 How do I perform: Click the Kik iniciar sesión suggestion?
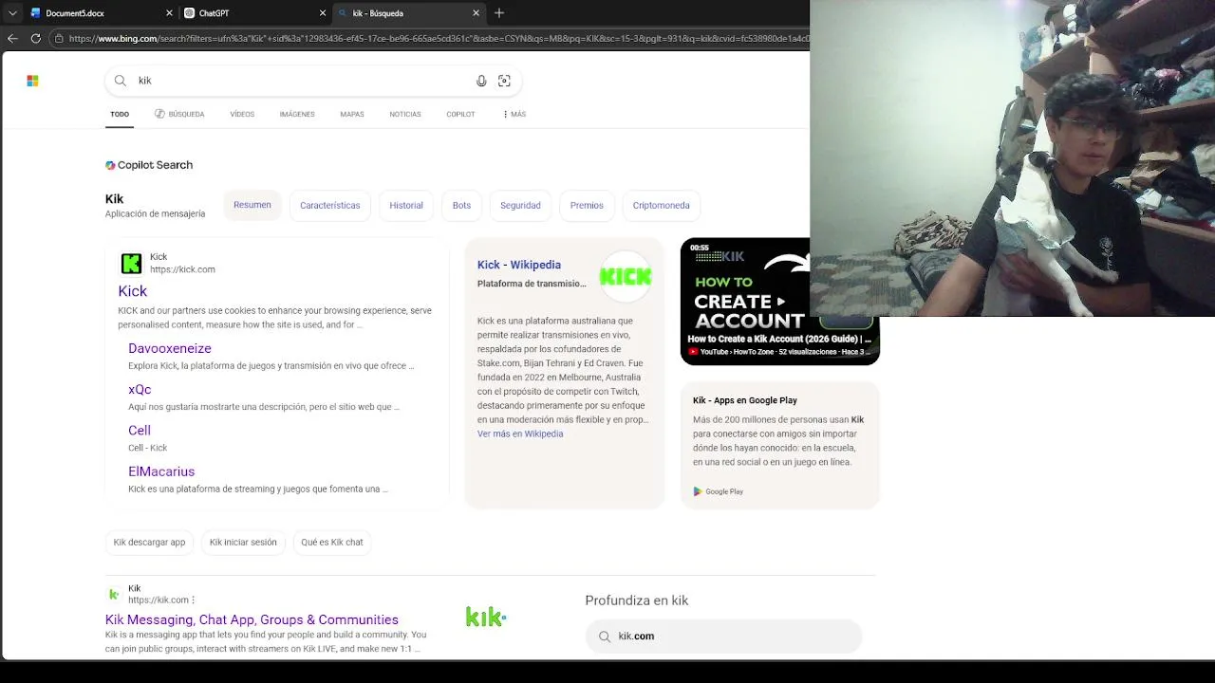click(243, 542)
